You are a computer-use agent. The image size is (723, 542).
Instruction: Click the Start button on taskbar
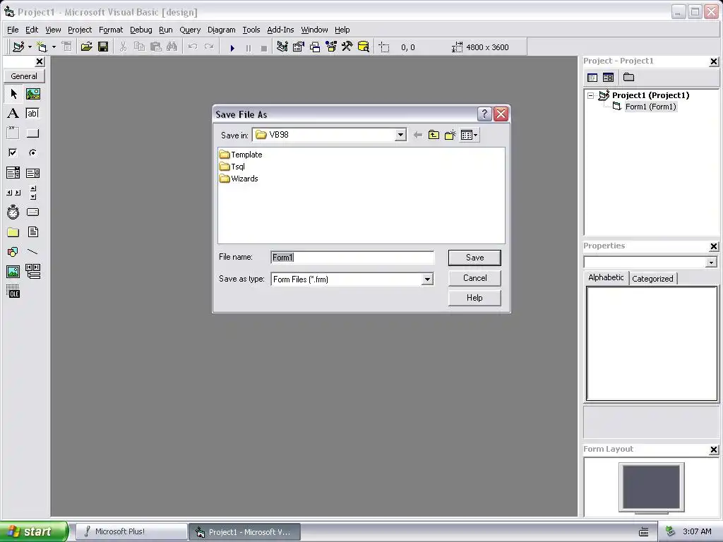pos(33,532)
